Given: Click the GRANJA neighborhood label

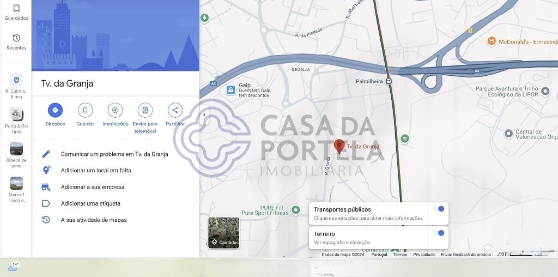Looking at the screenshot, I should [301, 70].
